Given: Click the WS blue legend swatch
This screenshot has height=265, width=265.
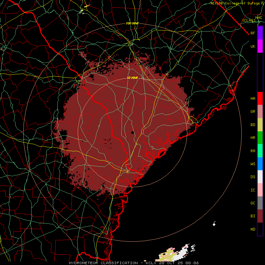Looking at the screenshot, I should 260,164.
